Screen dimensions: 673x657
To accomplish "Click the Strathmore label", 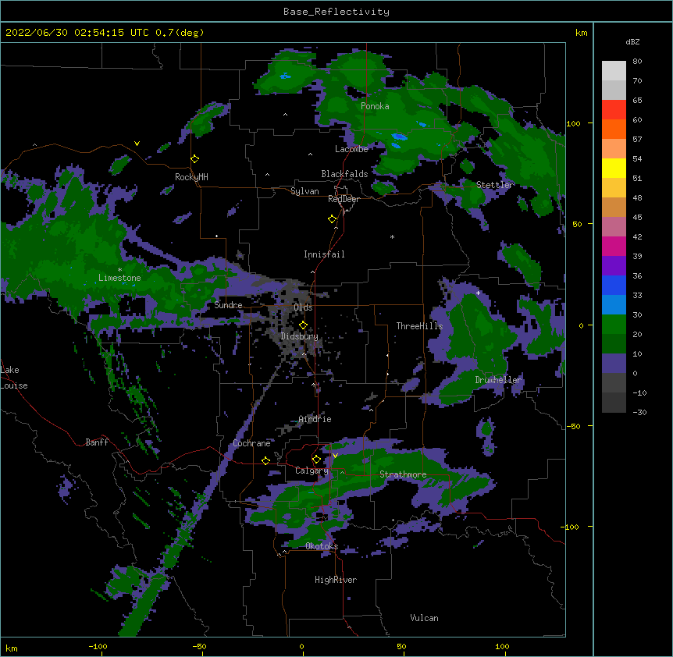I will (x=403, y=474).
